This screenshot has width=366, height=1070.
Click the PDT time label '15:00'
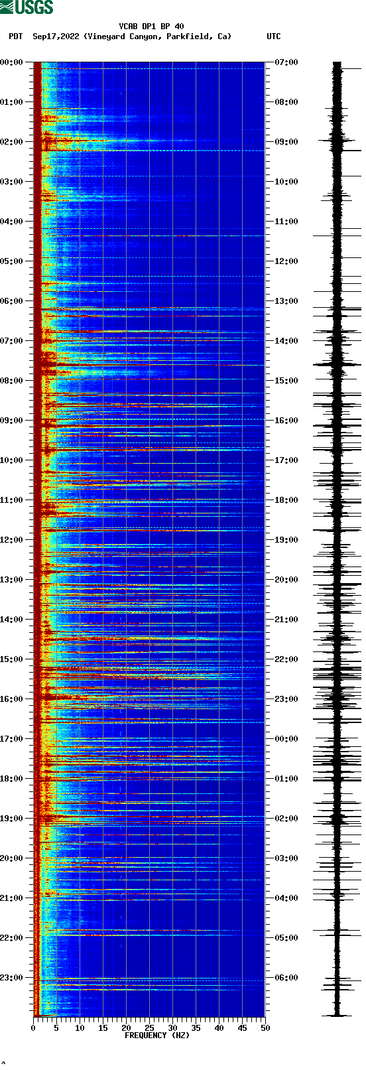pos(11,659)
